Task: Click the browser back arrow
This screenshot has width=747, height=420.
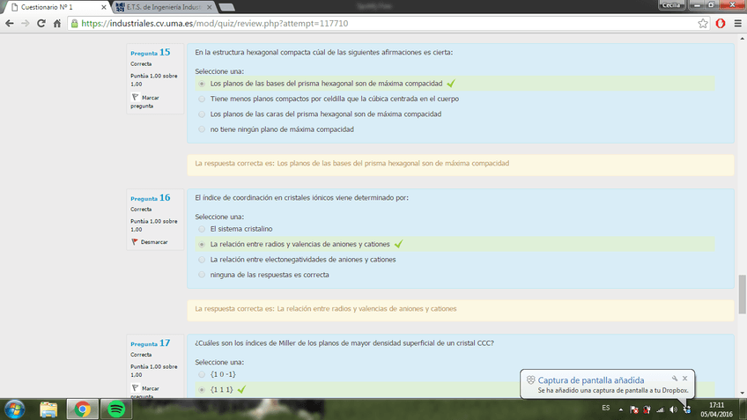Action: pos(10,24)
